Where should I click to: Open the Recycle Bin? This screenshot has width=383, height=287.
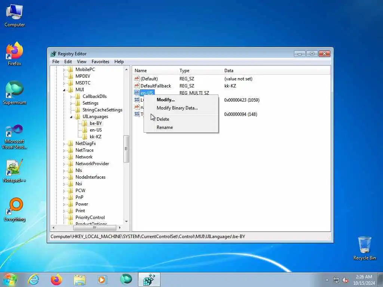coord(364,248)
